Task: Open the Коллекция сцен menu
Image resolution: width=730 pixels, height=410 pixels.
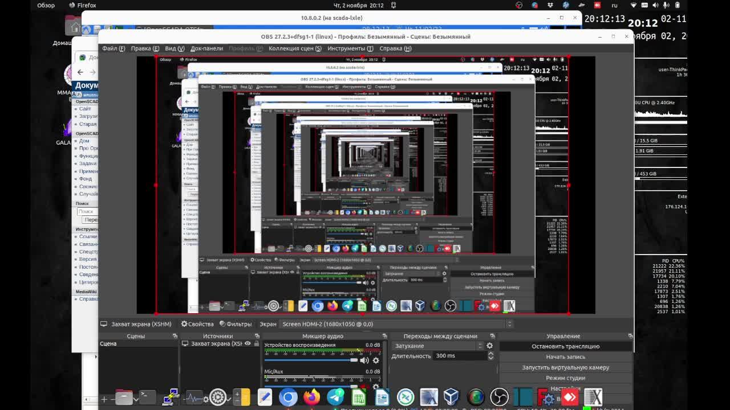Action: pyautogui.click(x=295, y=48)
